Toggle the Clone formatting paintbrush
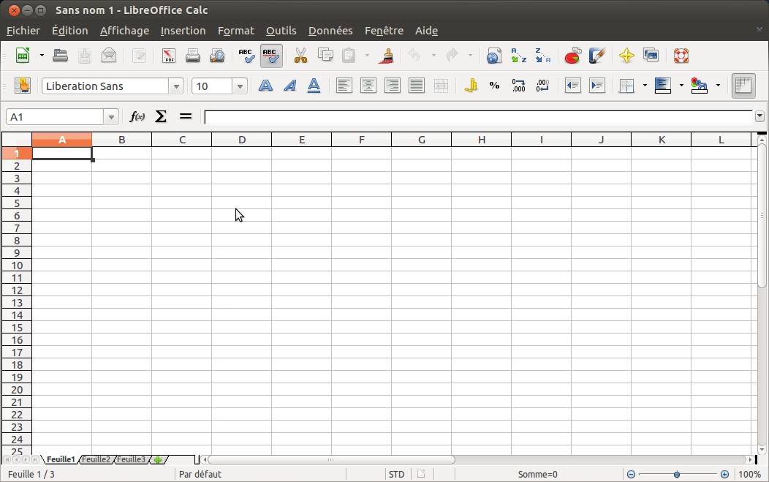Viewport: 769px width, 482px height. click(387, 56)
